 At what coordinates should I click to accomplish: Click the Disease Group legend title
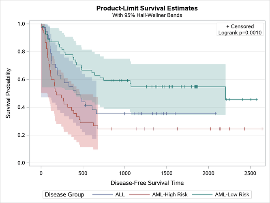point(64,194)
